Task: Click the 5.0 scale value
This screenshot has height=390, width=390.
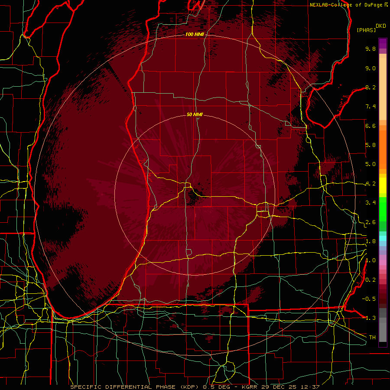Action: tap(370, 164)
